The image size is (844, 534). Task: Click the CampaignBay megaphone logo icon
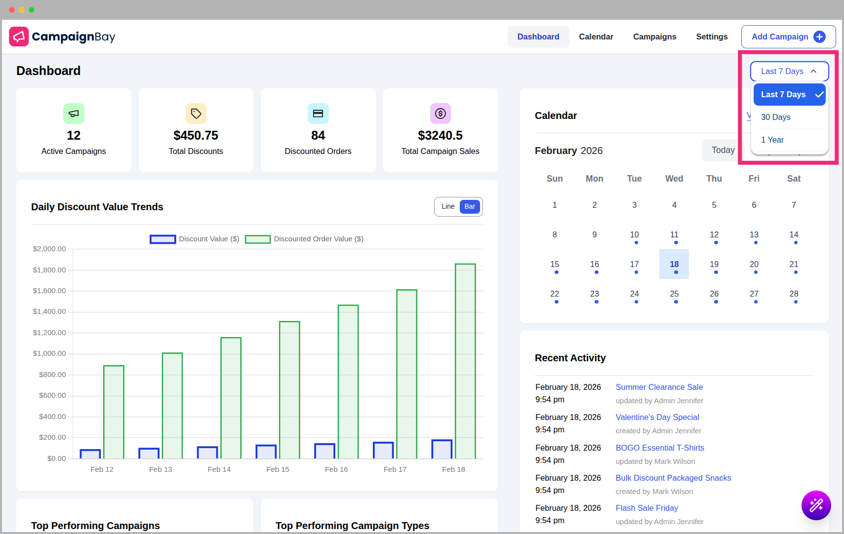pos(19,37)
